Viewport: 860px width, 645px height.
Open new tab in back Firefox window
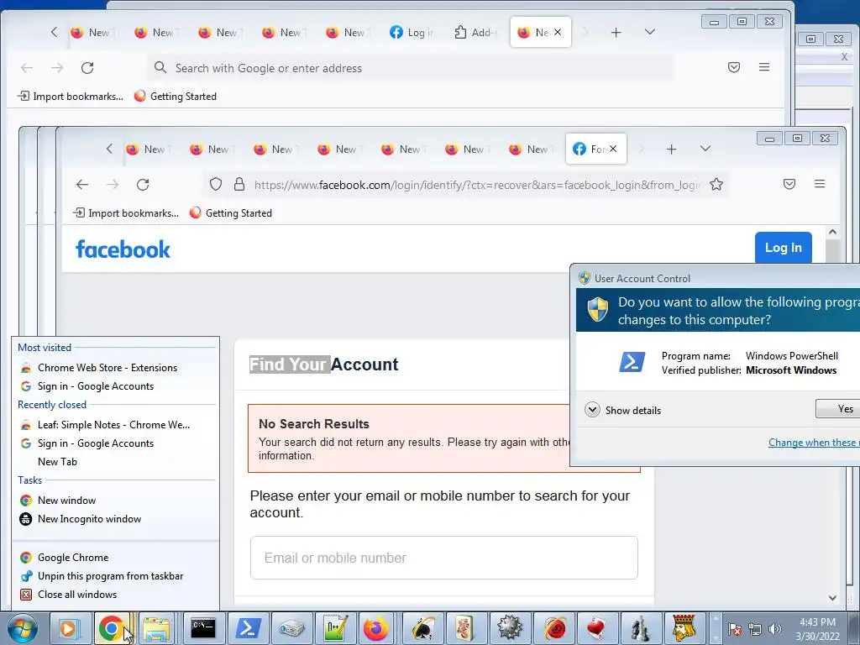pyautogui.click(x=616, y=33)
